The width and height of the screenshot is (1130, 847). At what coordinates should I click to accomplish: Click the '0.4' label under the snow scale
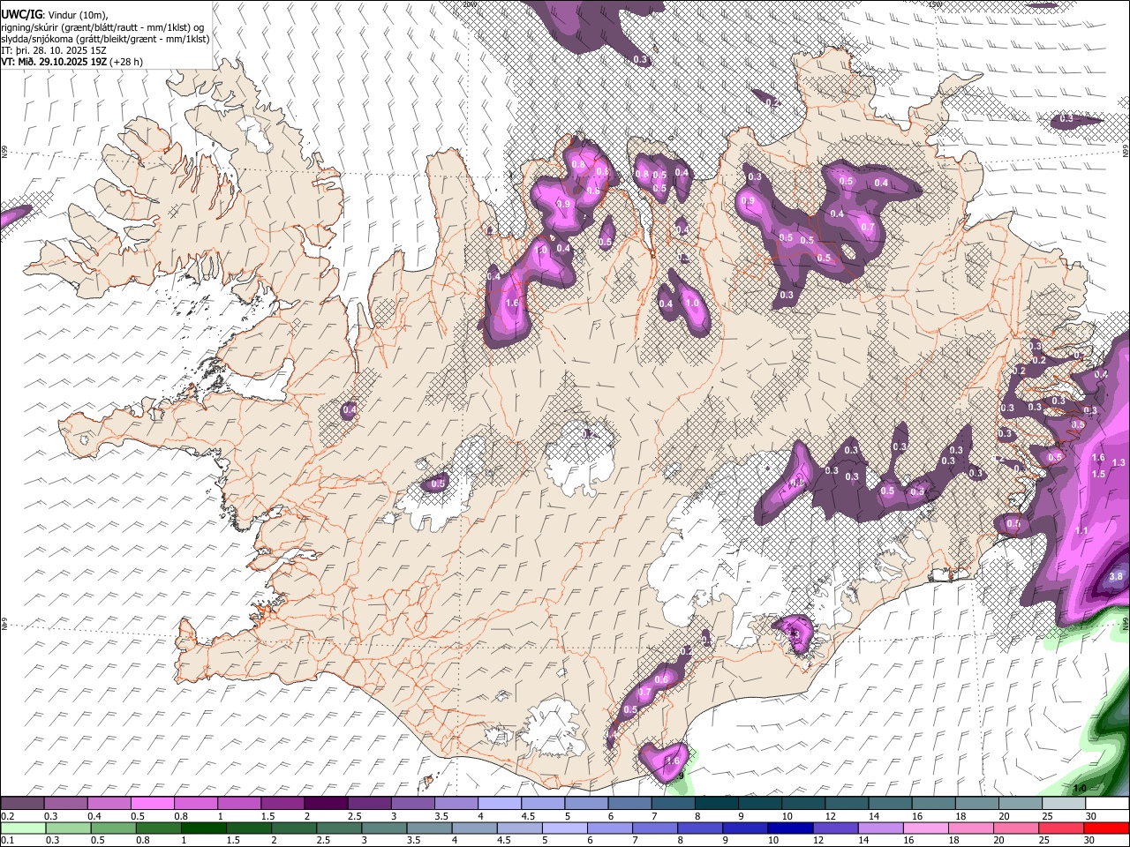94,816
